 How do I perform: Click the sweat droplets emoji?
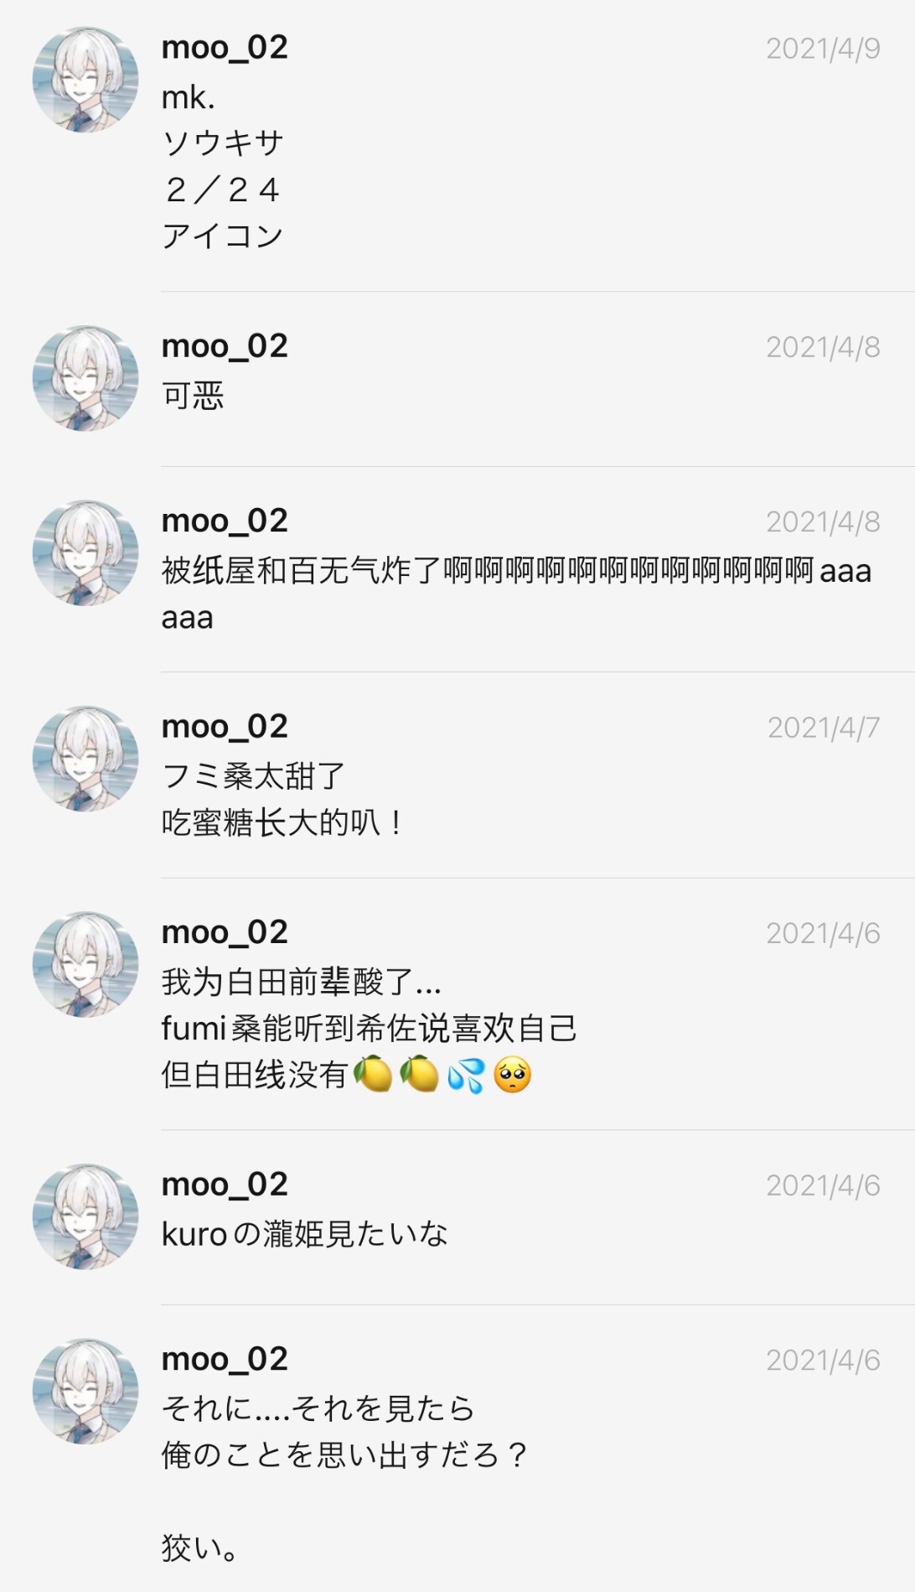(466, 1075)
